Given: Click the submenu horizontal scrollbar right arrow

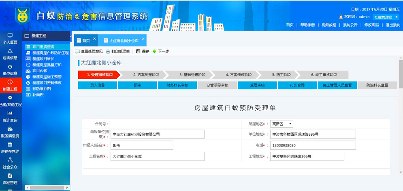Looking at the screenshot, I should tap(68, 188).
